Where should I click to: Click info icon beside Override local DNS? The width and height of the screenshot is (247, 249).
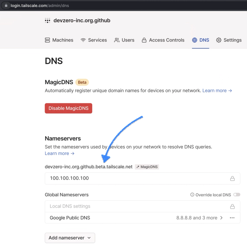coord(192,195)
